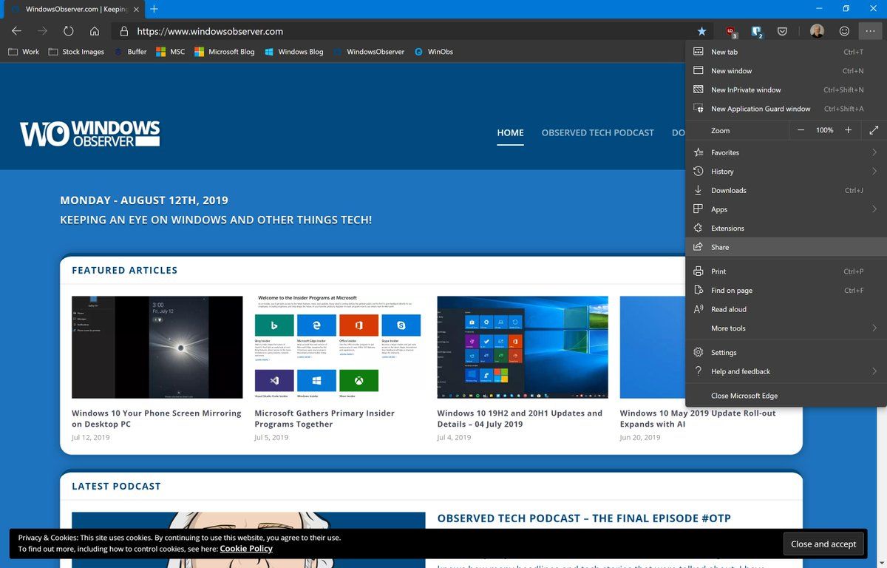Choose New InPrivate window

pos(786,89)
